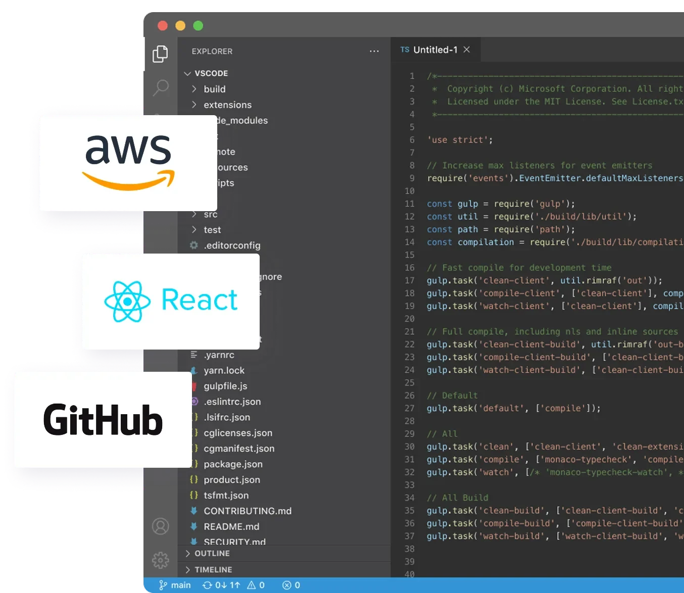Open the Manage gear icon
Viewport: 684px width, 593px height.
[x=161, y=560]
